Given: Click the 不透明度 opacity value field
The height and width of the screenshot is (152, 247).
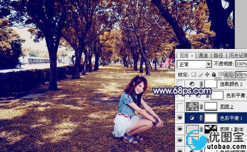Looking at the screenshot, I should pyautogui.click(x=241, y=64).
